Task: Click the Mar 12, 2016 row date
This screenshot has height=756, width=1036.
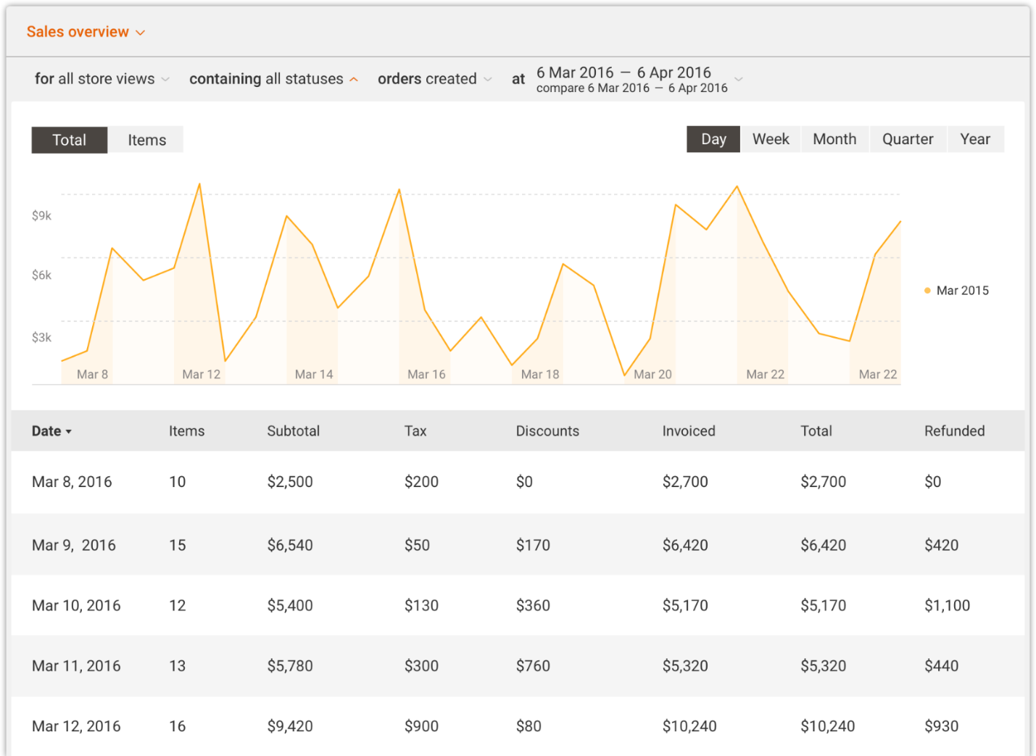Action: point(76,726)
